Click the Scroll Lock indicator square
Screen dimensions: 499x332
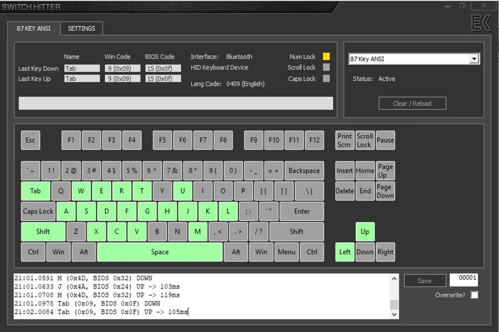point(326,67)
